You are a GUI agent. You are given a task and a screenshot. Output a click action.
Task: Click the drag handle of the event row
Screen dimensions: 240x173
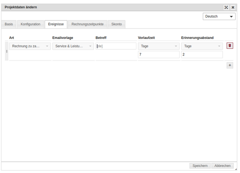click(7, 51)
